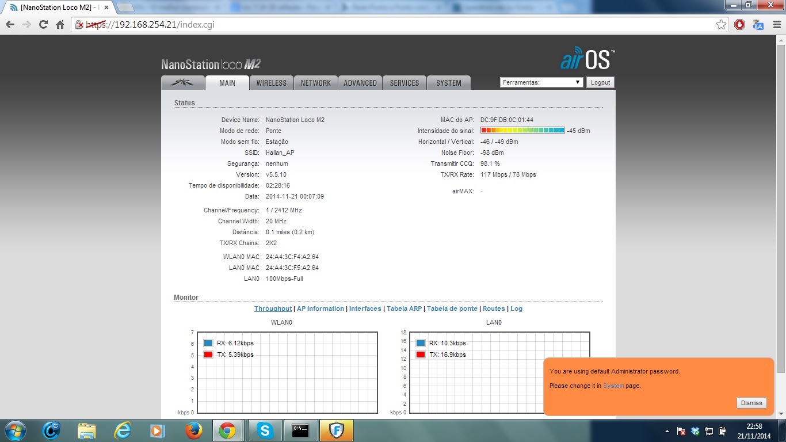786x442 pixels.
Task: Open the Tabela de ponte link
Action: click(452, 309)
